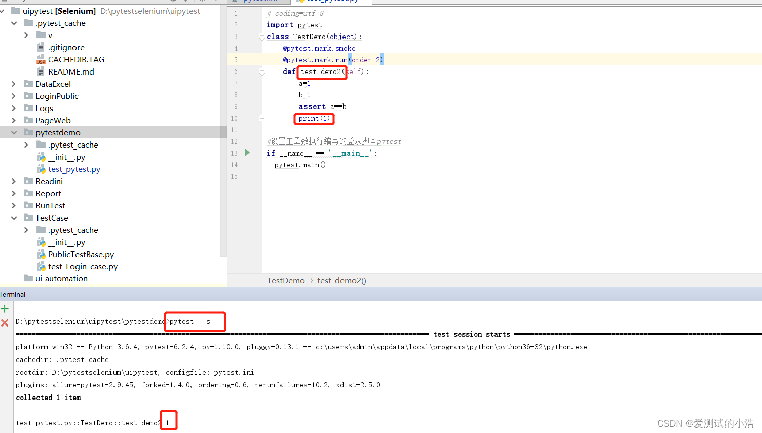Viewport: 762px width, 433px height.
Task: Expand the DataExcel folder
Action: pos(14,84)
